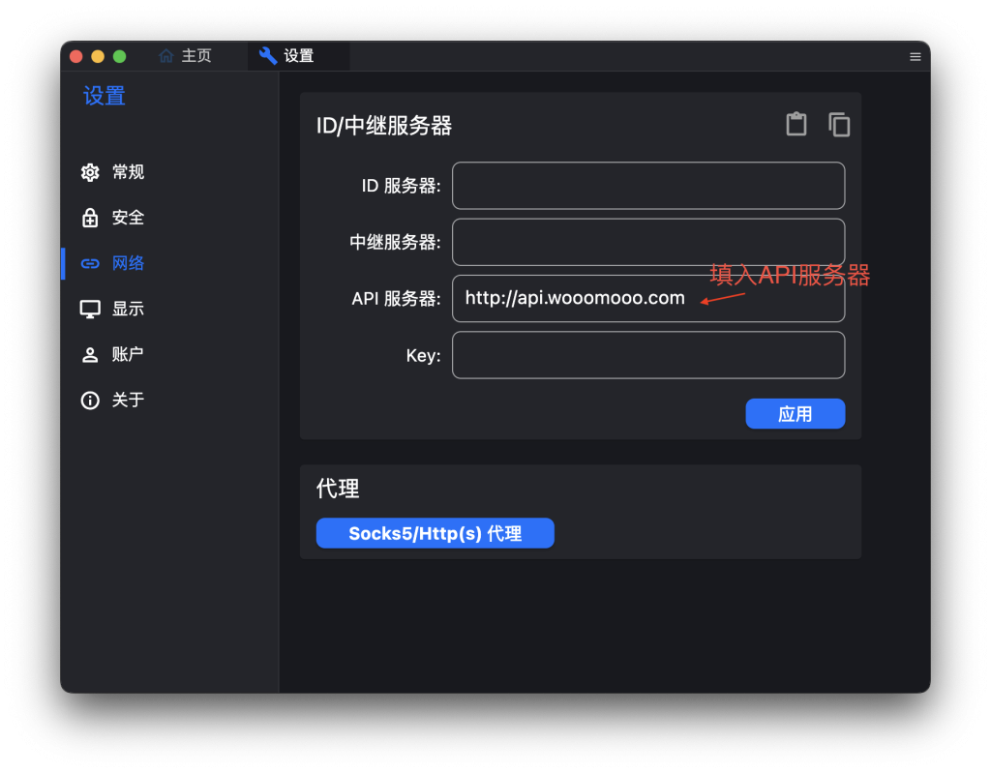Select the API 服务器 field showing wooomooo URL
The height and width of the screenshot is (773, 991).
tap(647, 298)
